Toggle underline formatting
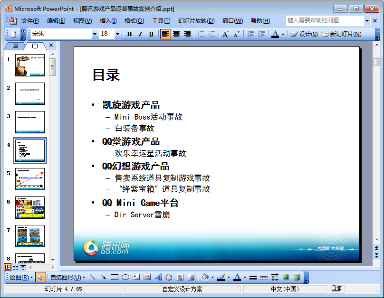 pos(151,34)
